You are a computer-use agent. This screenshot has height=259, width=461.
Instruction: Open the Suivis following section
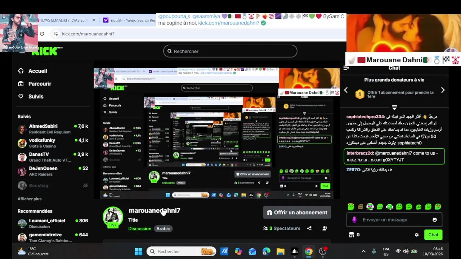click(x=31, y=96)
